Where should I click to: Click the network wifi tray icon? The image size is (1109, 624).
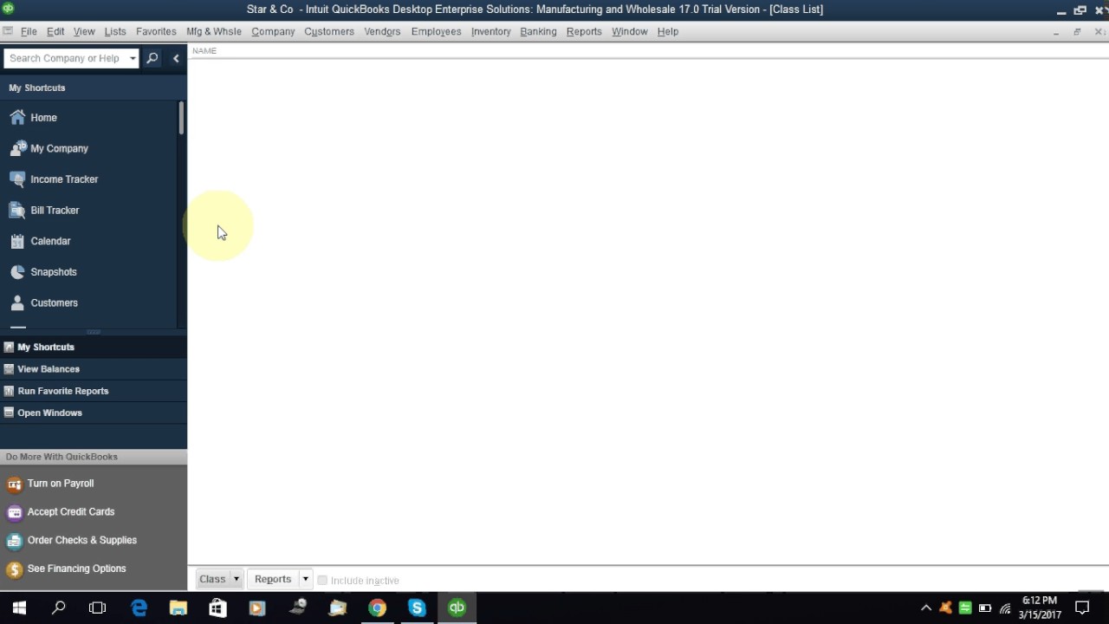(1005, 608)
